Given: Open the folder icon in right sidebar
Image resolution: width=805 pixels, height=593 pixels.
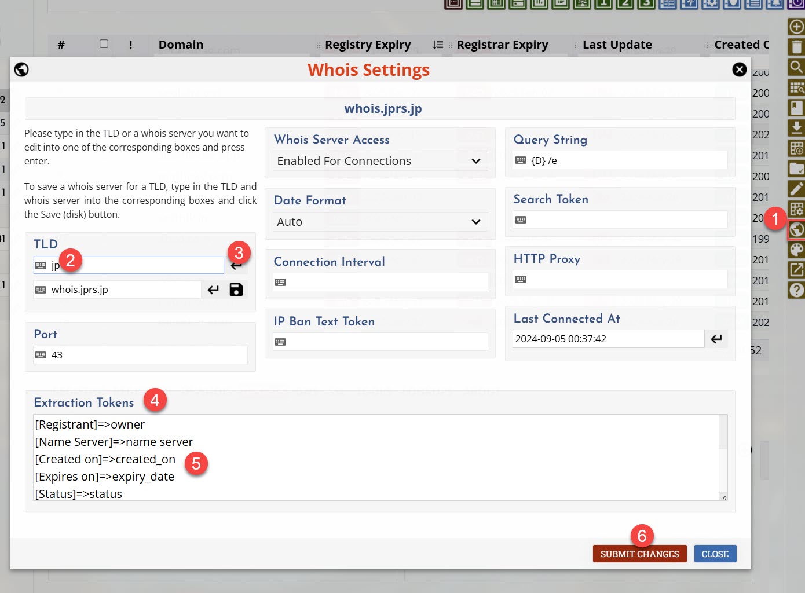Looking at the screenshot, I should [x=796, y=169].
